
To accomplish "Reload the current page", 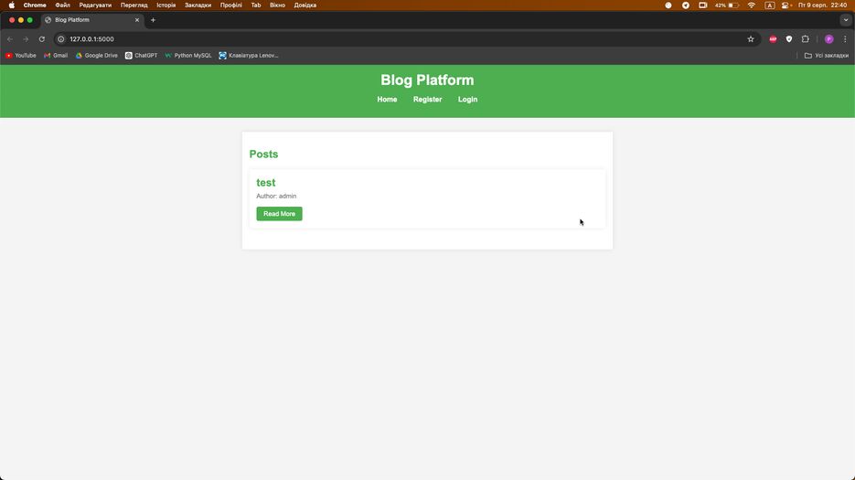I will (41, 39).
